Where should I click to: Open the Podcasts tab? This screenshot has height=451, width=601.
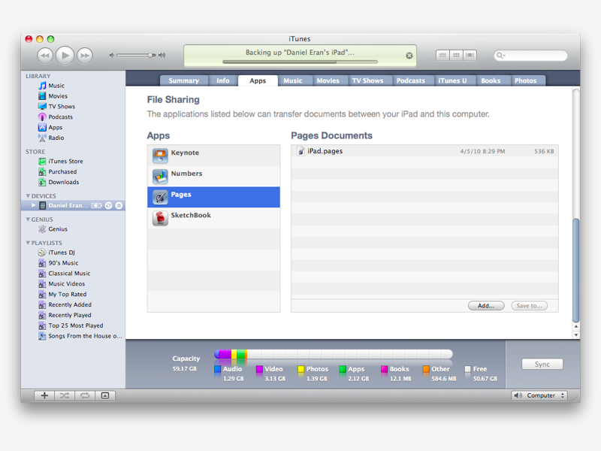click(x=410, y=80)
